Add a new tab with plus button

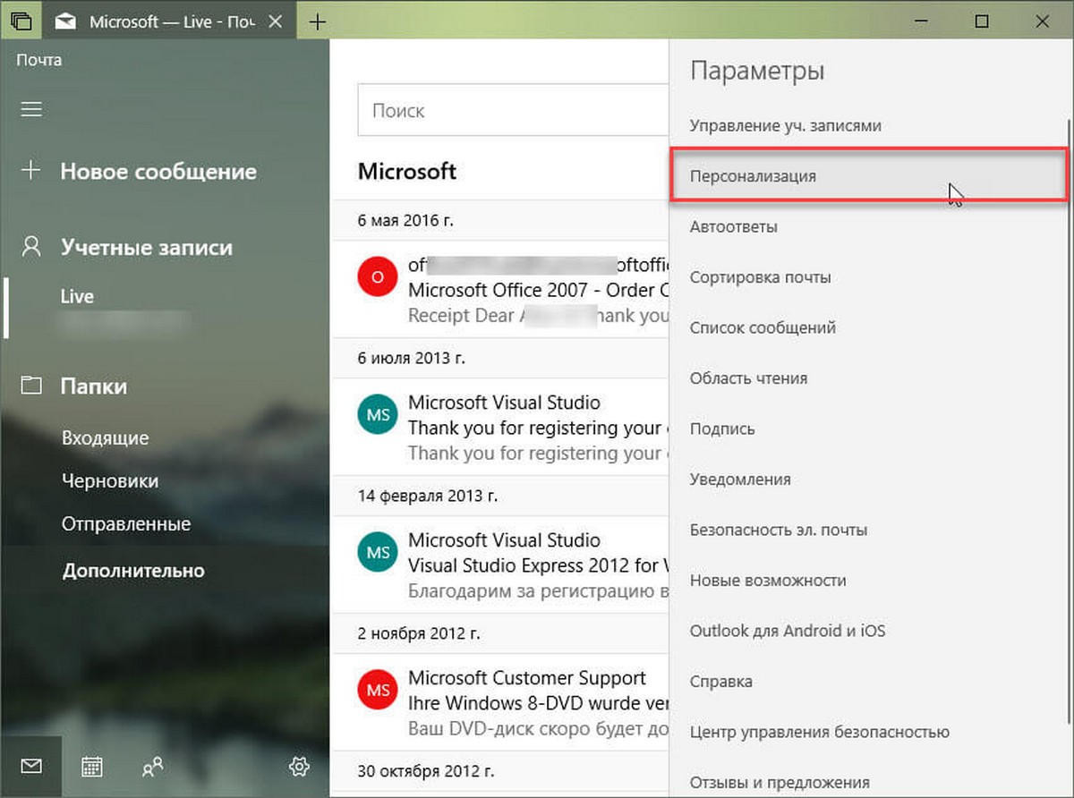tap(317, 22)
